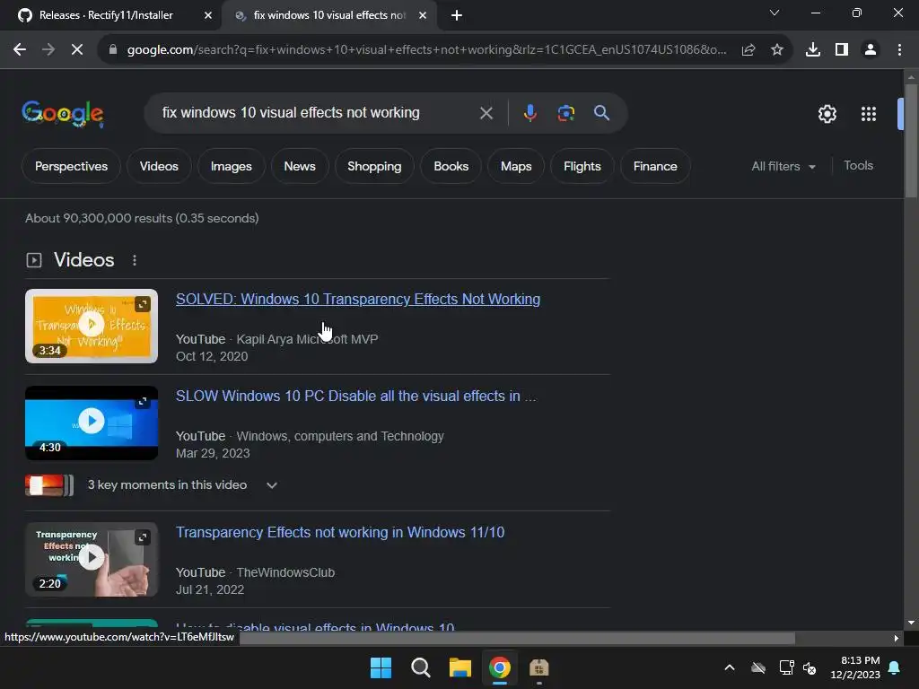This screenshot has height=689, width=919.
Task: Open OneDrive cloud tray icon
Action: click(757, 667)
